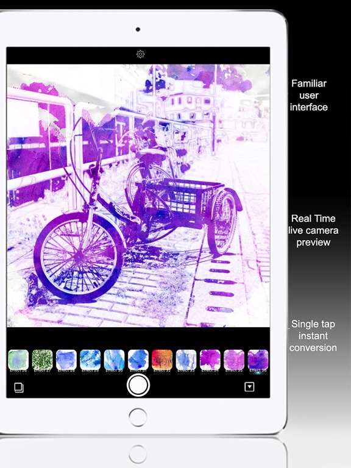Apply the Effect 30 sky blue filter
The height and width of the screenshot is (468, 351).
coord(115,360)
